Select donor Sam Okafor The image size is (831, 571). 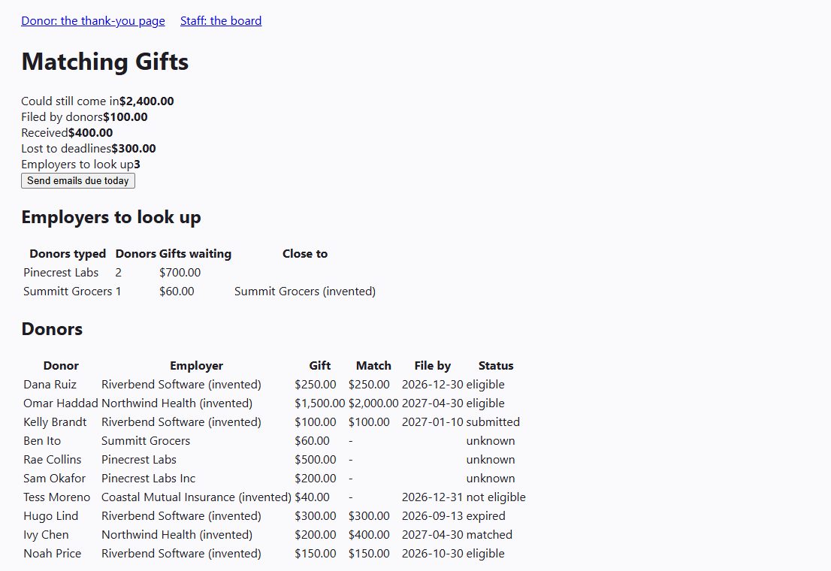(55, 479)
